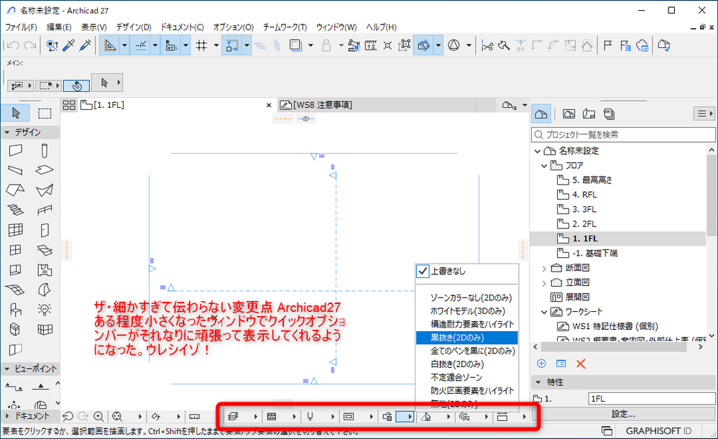Click the house with checkmark icon
Screen dimensions: 718x439
pyautogui.click(x=664, y=45)
